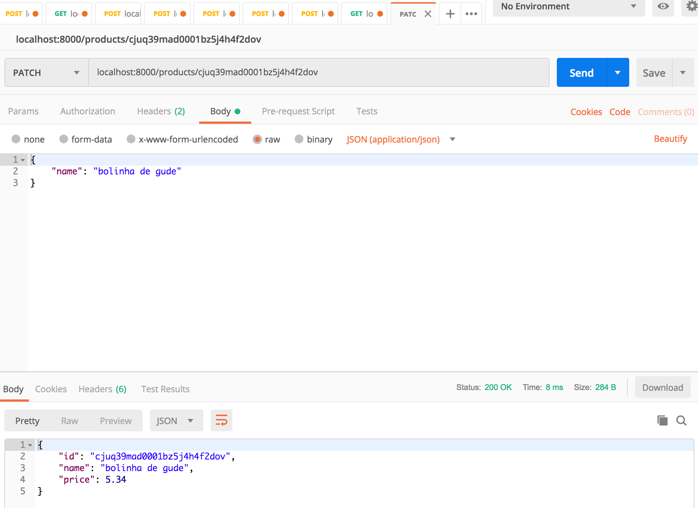Click the Beautify link

(670, 139)
